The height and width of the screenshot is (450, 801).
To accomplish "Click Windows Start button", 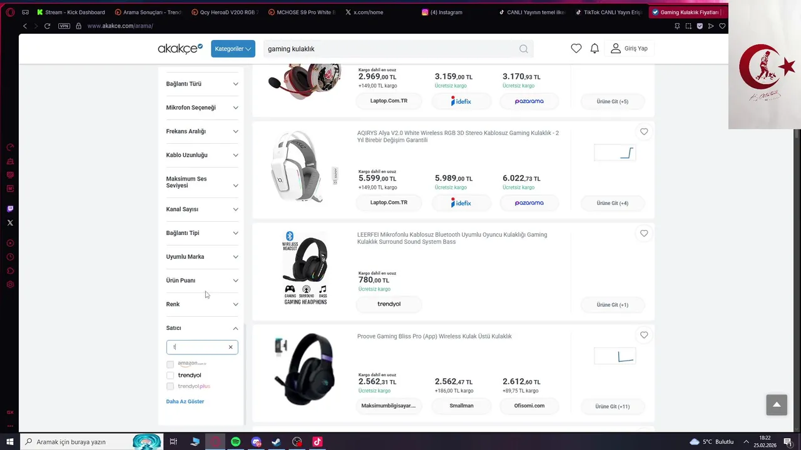I will [x=10, y=442].
